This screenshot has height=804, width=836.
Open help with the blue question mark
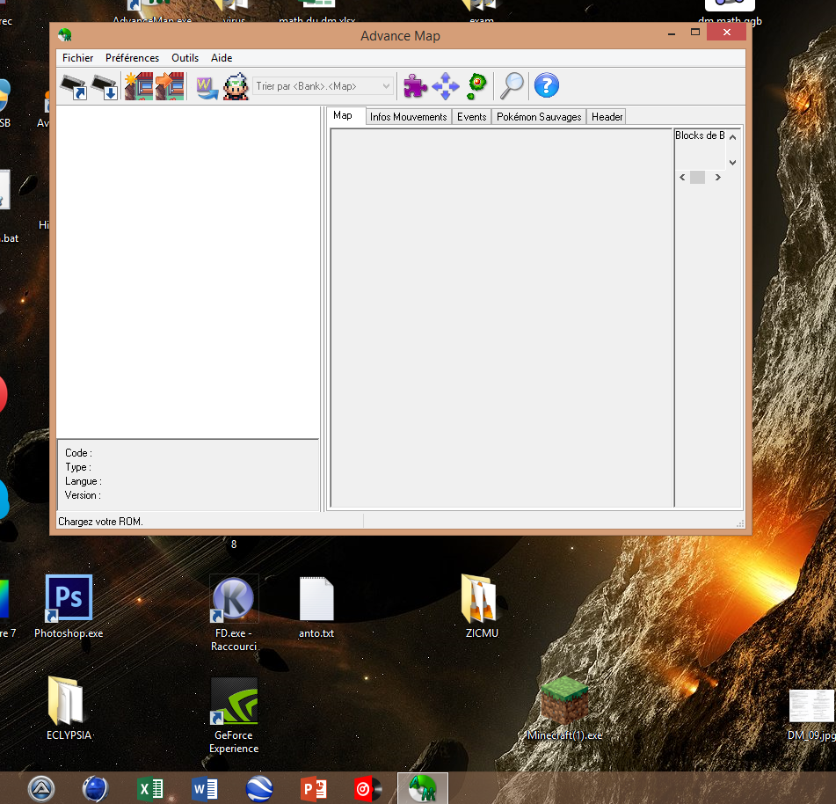pos(546,86)
